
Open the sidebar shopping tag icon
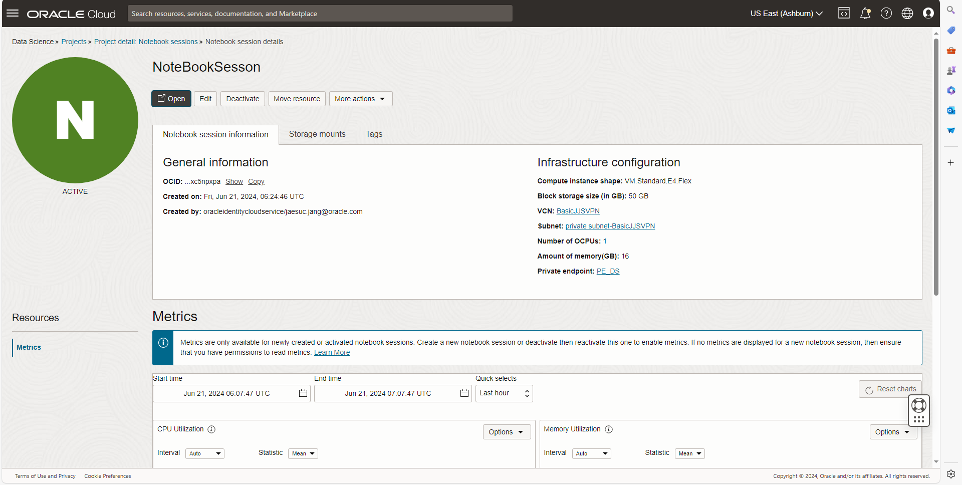(951, 31)
